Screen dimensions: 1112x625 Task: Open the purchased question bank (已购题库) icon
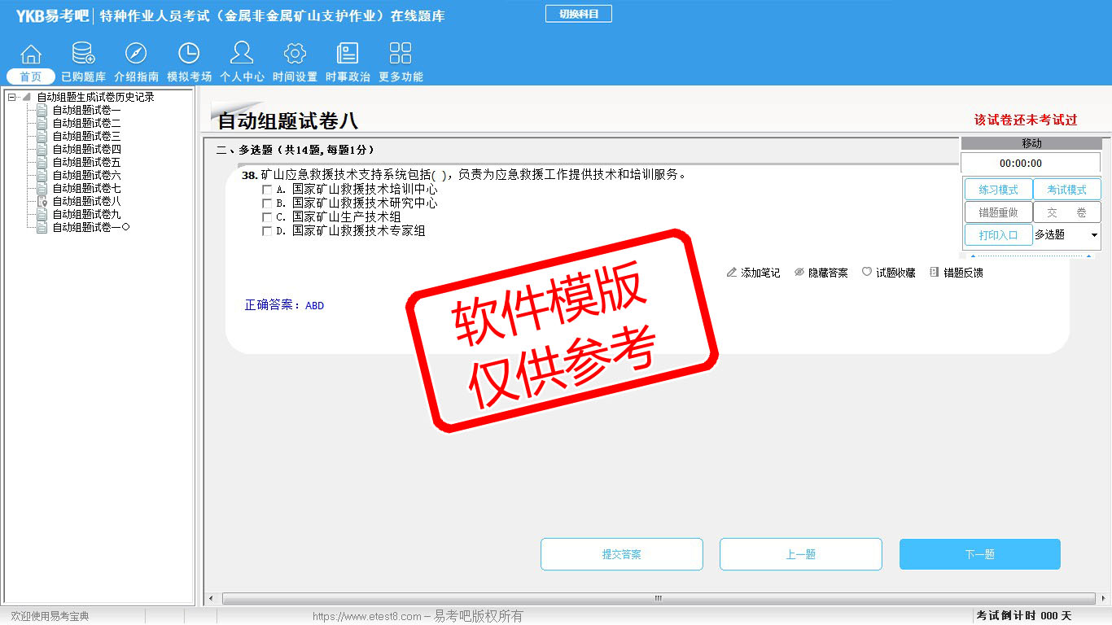(83, 55)
